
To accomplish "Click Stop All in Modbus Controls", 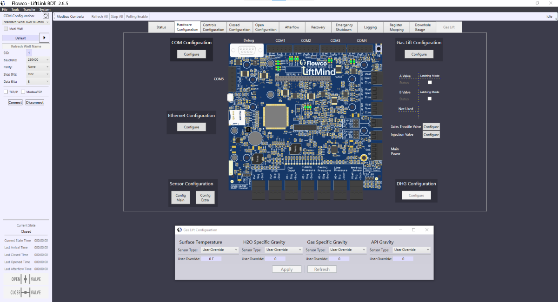I will 117,17.
